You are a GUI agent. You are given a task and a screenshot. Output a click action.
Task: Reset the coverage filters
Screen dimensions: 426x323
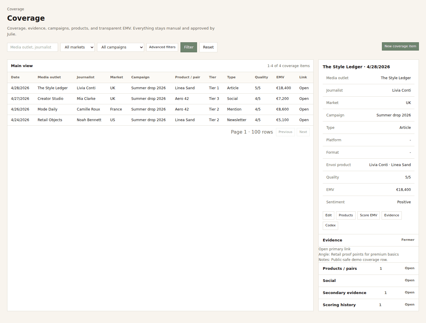tap(208, 47)
